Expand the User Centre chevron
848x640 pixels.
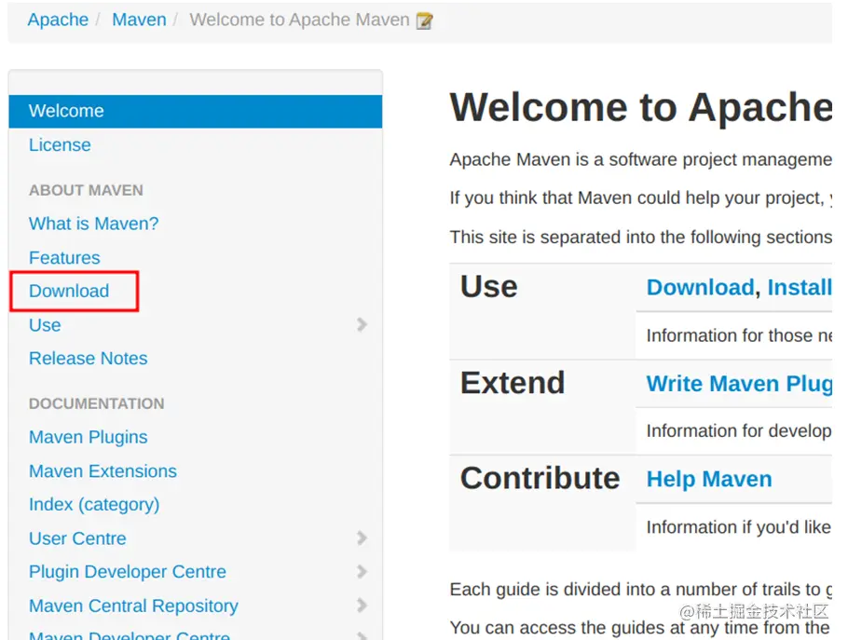pos(362,538)
